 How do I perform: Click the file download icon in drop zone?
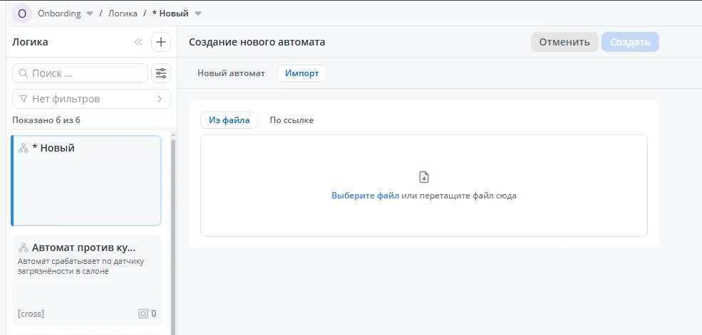[x=424, y=177]
